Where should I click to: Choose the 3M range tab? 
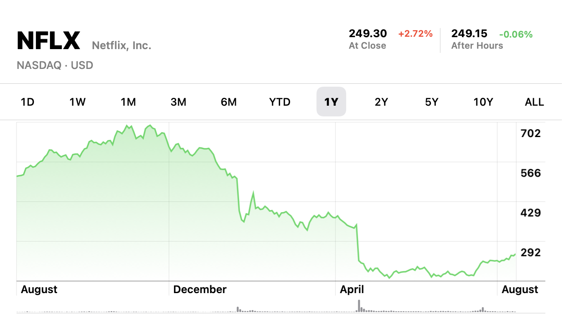click(x=178, y=102)
